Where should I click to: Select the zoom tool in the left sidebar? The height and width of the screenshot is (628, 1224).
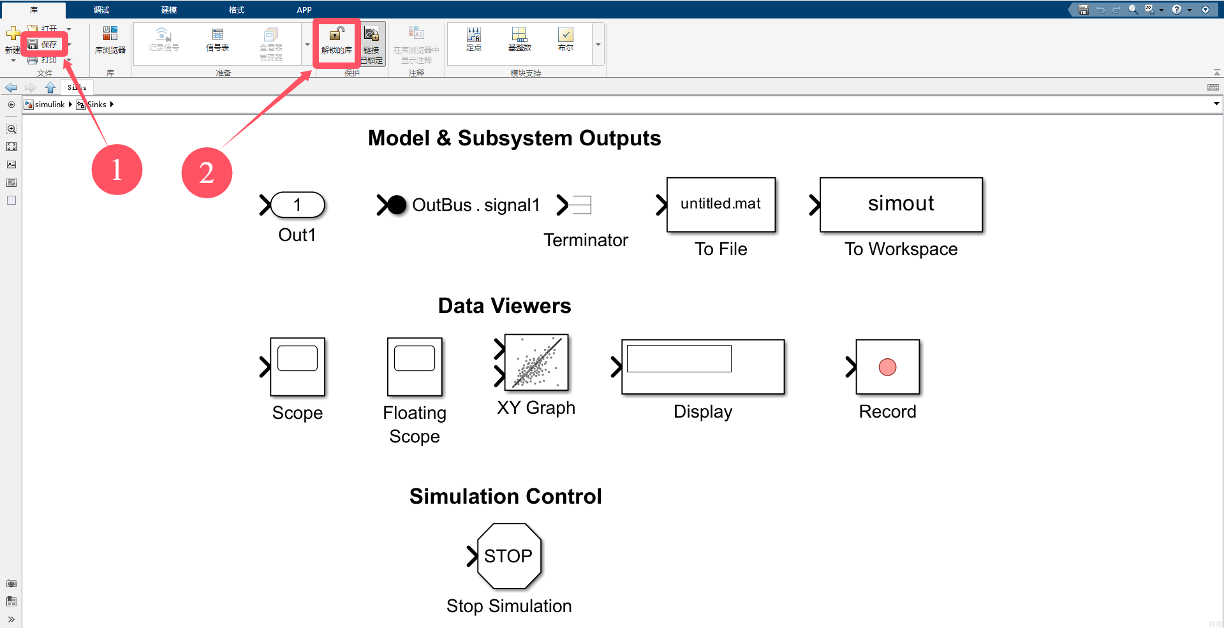click(11, 128)
